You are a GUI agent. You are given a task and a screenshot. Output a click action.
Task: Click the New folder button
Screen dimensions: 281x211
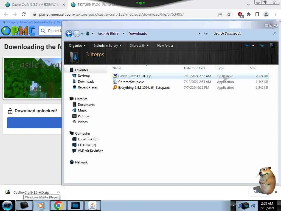[x=165, y=46]
